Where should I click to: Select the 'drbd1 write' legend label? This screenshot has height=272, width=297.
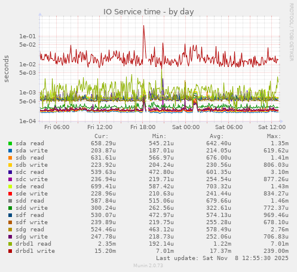click(35, 251)
